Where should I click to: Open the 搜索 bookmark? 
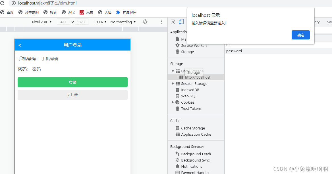(x=50, y=12)
